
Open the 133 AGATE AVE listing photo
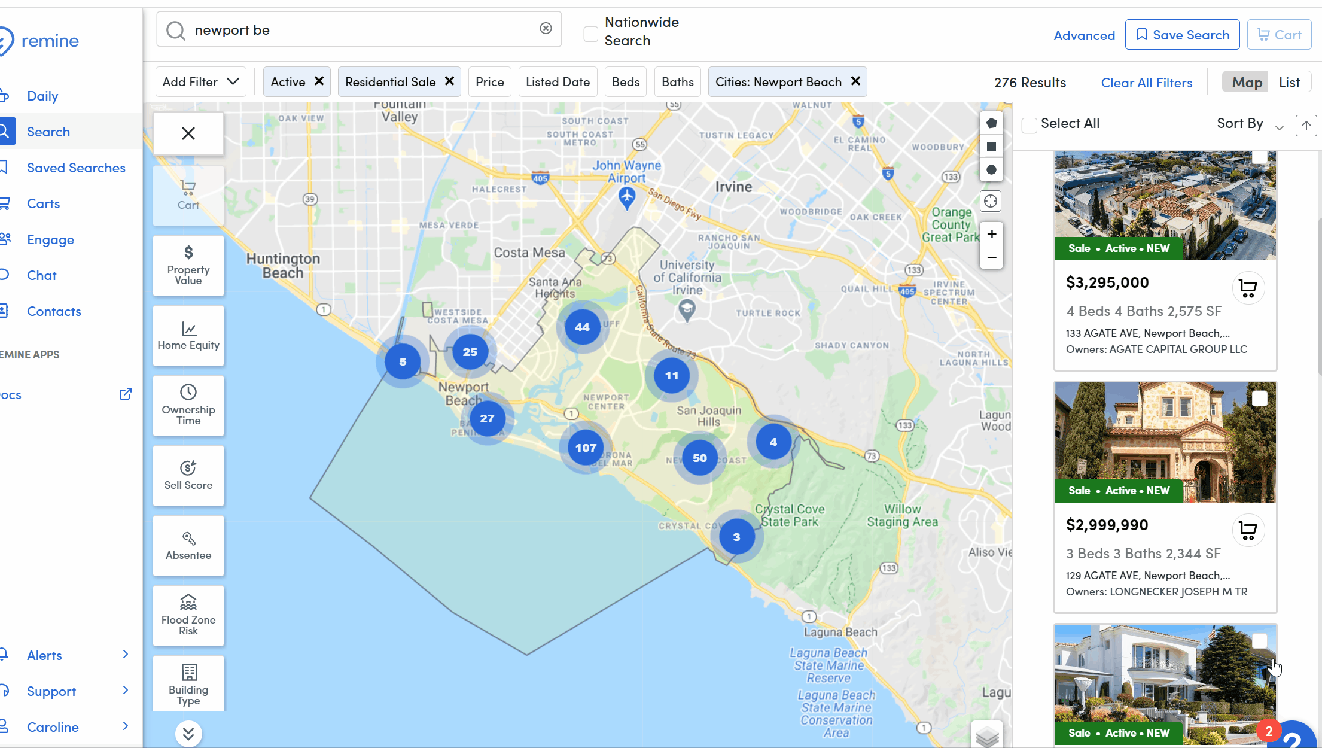point(1165,205)
